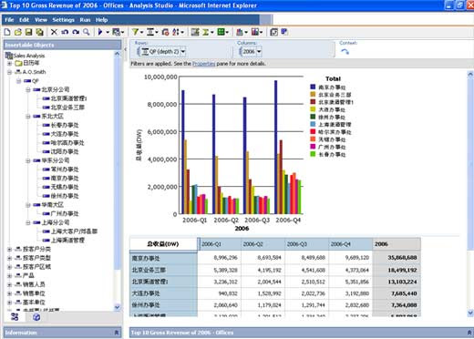Click the Properties link in filter message
Screen dimensions: 474x339
pos(203,64)
